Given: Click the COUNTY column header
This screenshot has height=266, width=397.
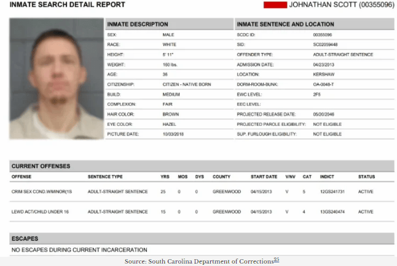Looking at the screenshot, I should (x=221, y=177).
